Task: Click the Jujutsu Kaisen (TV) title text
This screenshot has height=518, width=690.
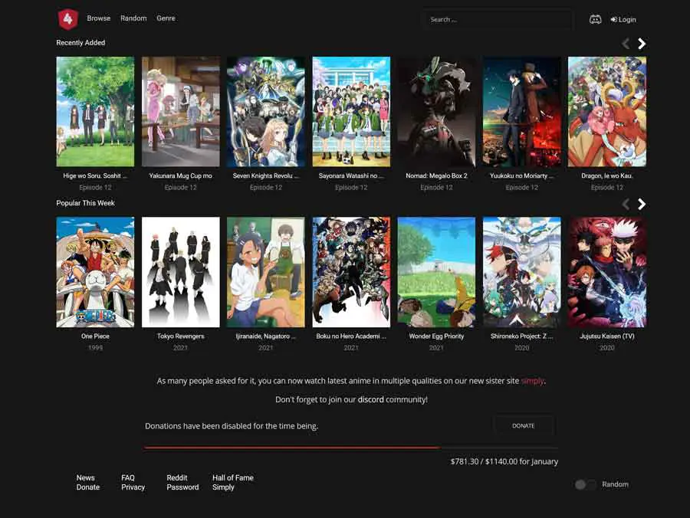Action: pos(607,336)
